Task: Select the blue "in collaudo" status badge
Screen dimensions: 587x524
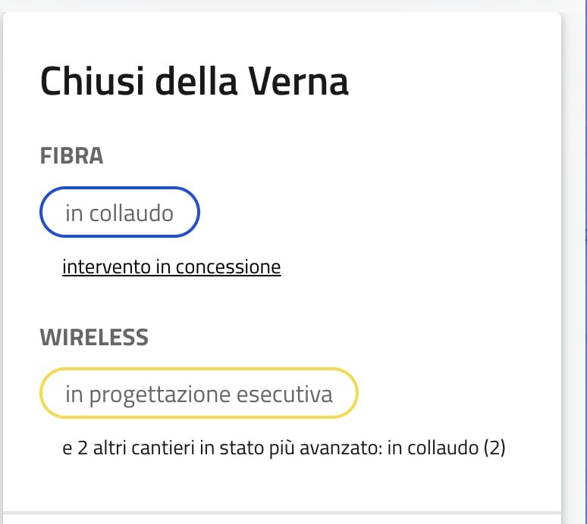Action: coord(119,214)
